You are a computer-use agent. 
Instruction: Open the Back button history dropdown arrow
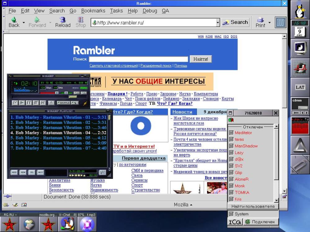[24, 23]
